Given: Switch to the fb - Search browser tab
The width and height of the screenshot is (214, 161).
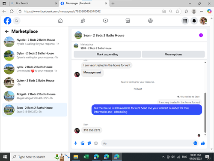Looking at the screenshot, I should [x=34, y=3].
